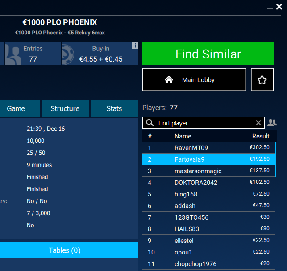Switch to the Game tab
287x271 pixels.
tap(20, 108)
